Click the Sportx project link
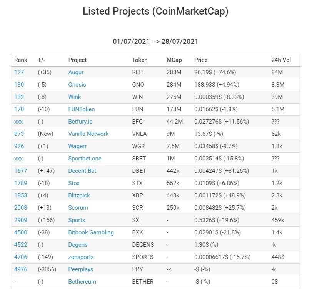Image resolution: width=312 pixels, height=294 pixels. point(77,220)
